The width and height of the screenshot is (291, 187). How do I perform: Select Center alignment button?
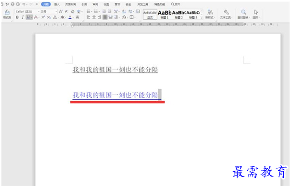tap(94, 17)
